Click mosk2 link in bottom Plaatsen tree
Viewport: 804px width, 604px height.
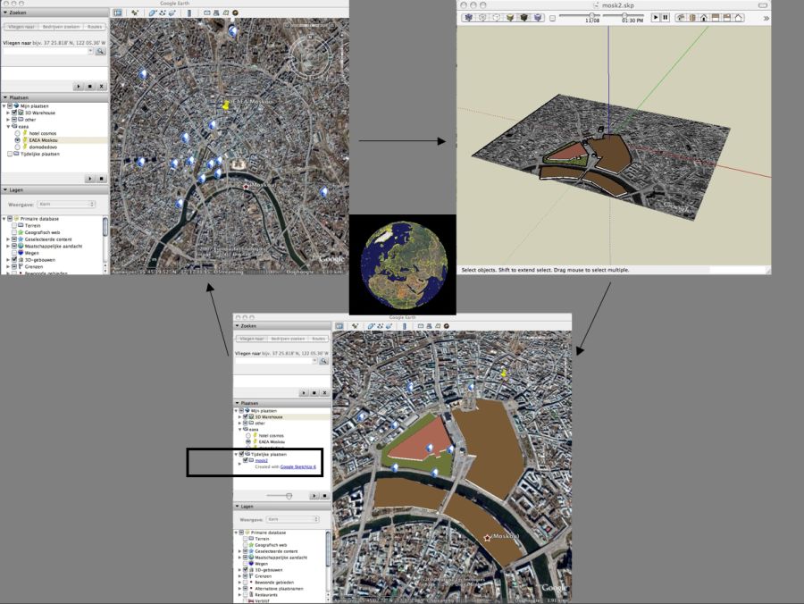click(262, 460)
